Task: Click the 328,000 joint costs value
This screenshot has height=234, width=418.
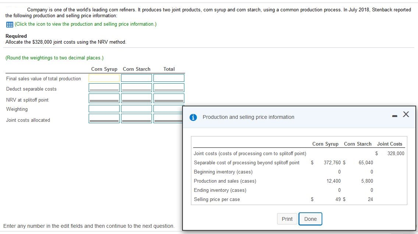Action: click(x=396, y=154)
